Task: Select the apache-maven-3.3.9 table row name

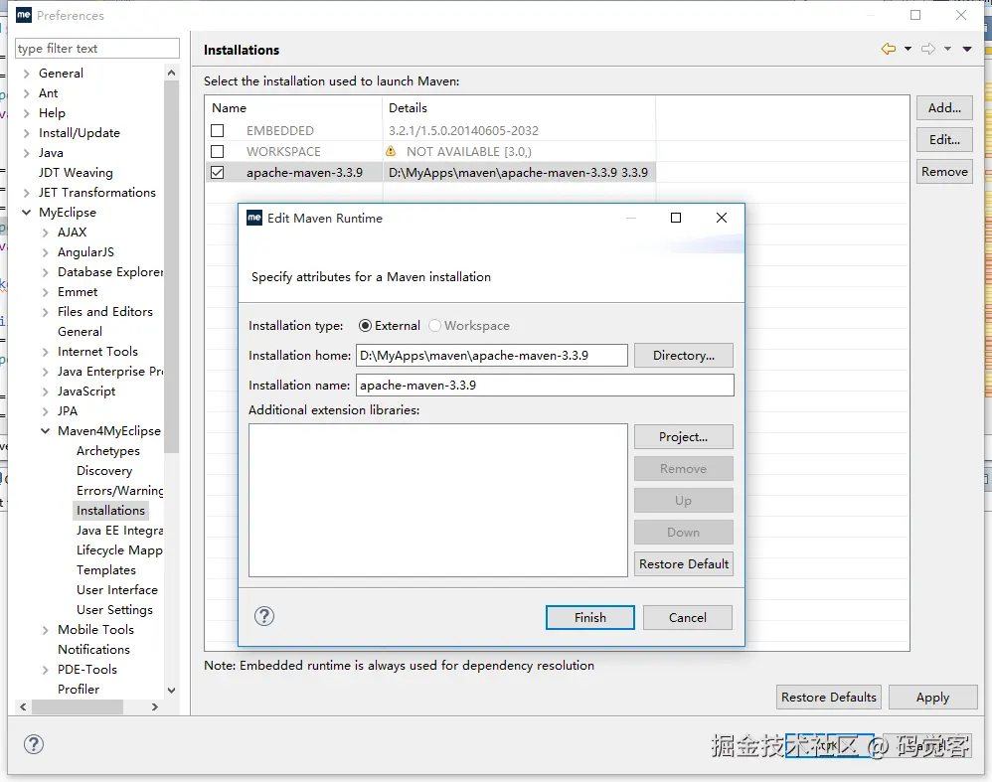Action: [304, 172]
